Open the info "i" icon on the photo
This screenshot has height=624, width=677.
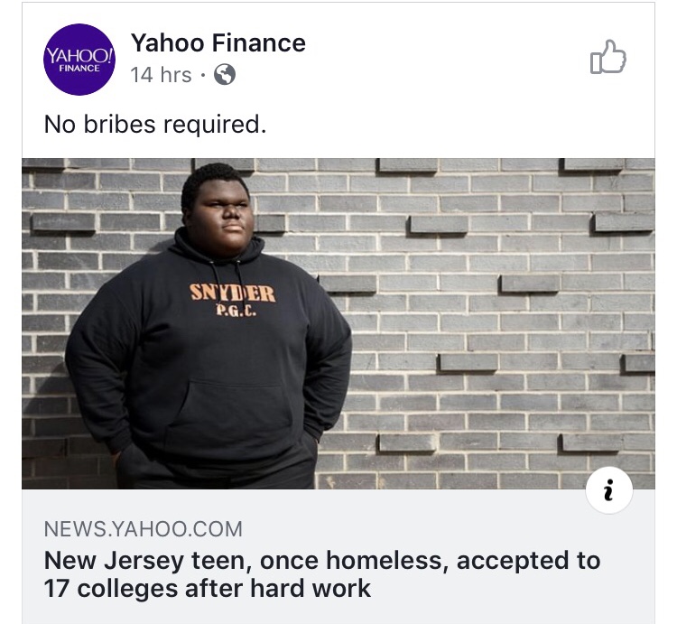click(x=608, y=489)
